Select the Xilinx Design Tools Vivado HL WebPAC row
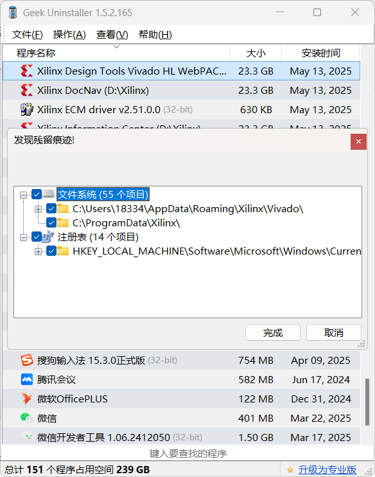375x477 pixels. coord(182,71)
